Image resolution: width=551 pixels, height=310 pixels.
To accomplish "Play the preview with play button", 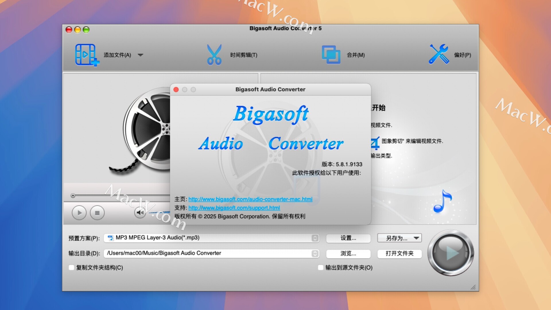I will (x=79, y=213).
